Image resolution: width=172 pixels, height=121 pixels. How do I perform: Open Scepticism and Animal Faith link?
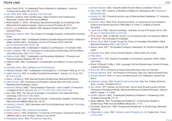126,81
